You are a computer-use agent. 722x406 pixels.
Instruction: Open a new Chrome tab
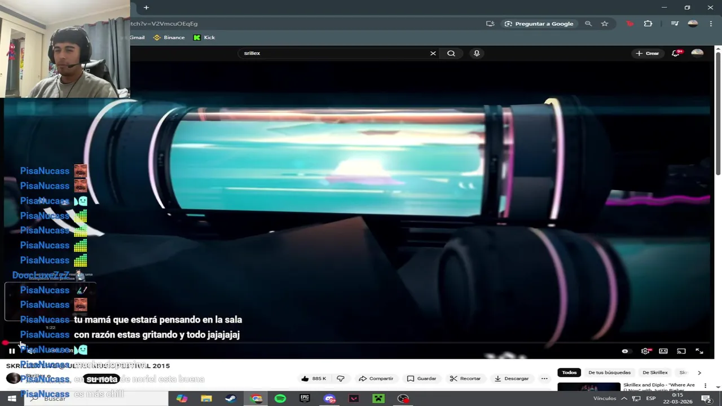146,7
